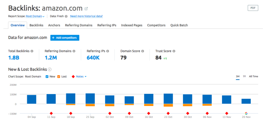Click info icon beside New & Lost Backlinks
Screen dimensions: 263x122
(50, 69)
